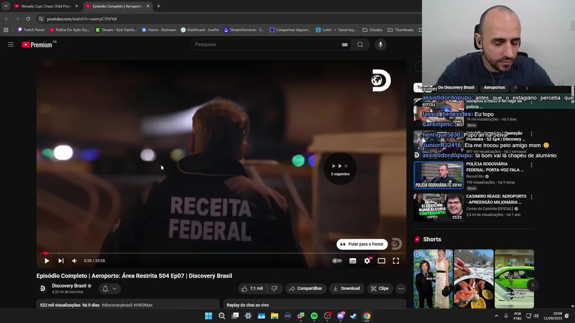Viewport: 575px width, 323px height.
Task: Open the Estudos bookmarks folder
Action: tap(372, 30)
